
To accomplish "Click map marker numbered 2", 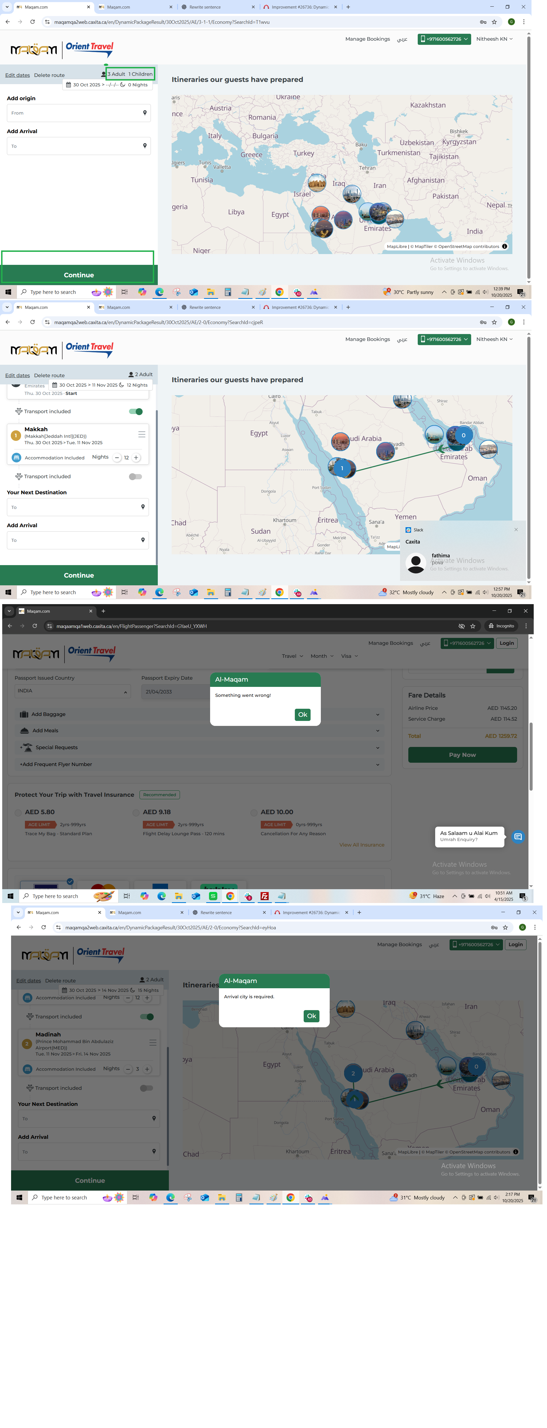I will tap(353, 1073).
